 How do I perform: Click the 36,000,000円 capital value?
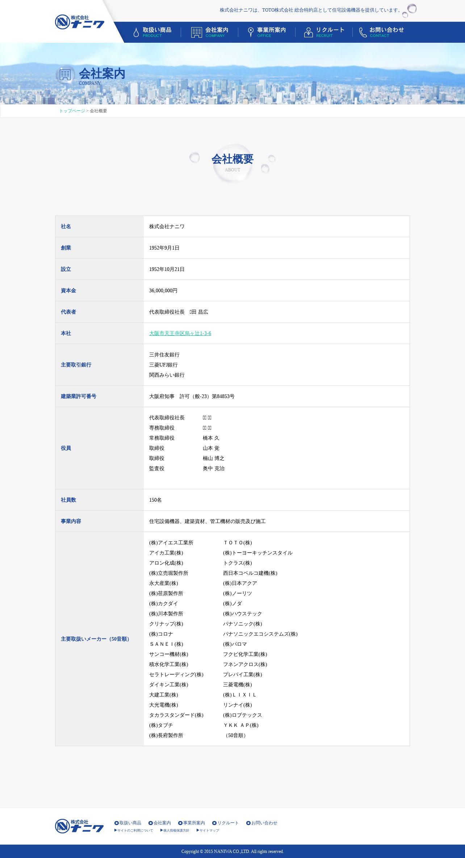[x=163, y=291]
